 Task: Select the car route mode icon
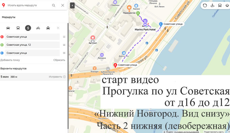[8, 28]
